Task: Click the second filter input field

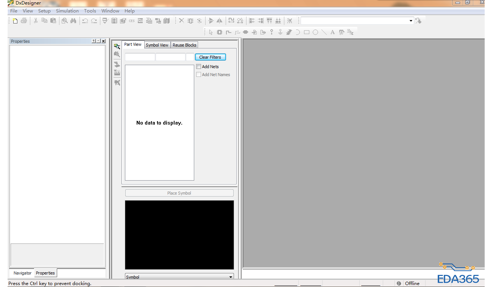Action: click(170, 57)
